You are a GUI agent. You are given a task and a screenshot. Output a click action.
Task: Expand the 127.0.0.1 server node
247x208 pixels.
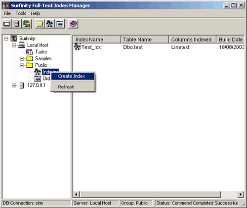click(x=14, y=85)
